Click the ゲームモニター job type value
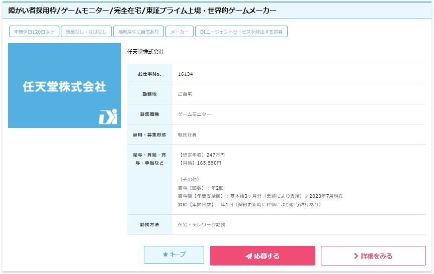Image resolution: width=434 pixels, height=274 pixels. point(194,114)
